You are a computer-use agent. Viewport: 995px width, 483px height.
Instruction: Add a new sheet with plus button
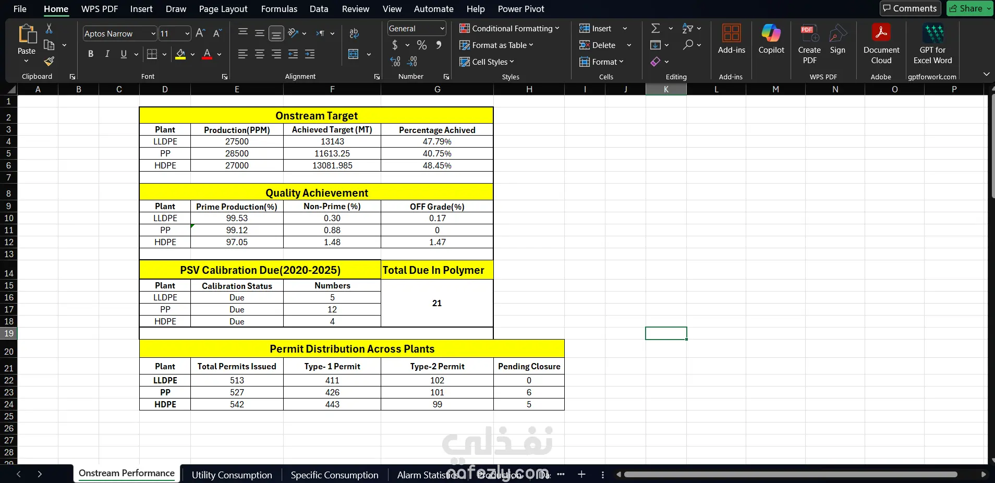click(x=581, y=474)
